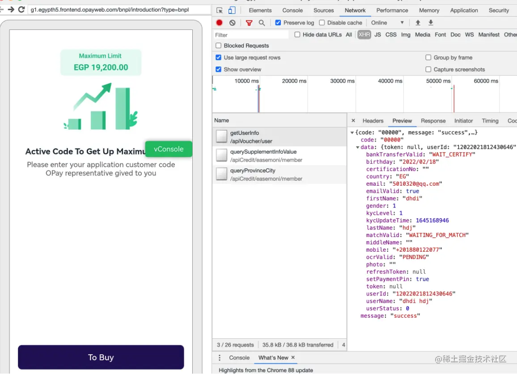Enable the Disable cache checkbox
The image size is (517, 374).
pos(322,23)
